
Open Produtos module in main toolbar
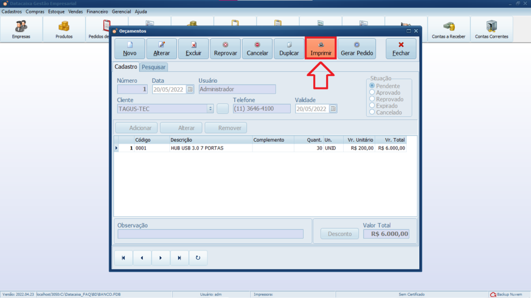pos(64,29)
